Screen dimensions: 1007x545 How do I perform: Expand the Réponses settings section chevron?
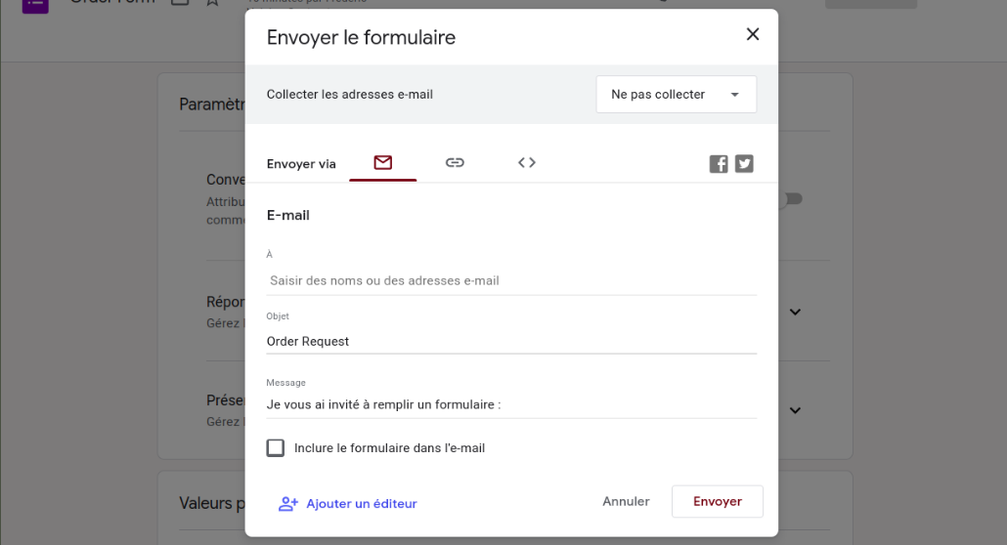795,313
